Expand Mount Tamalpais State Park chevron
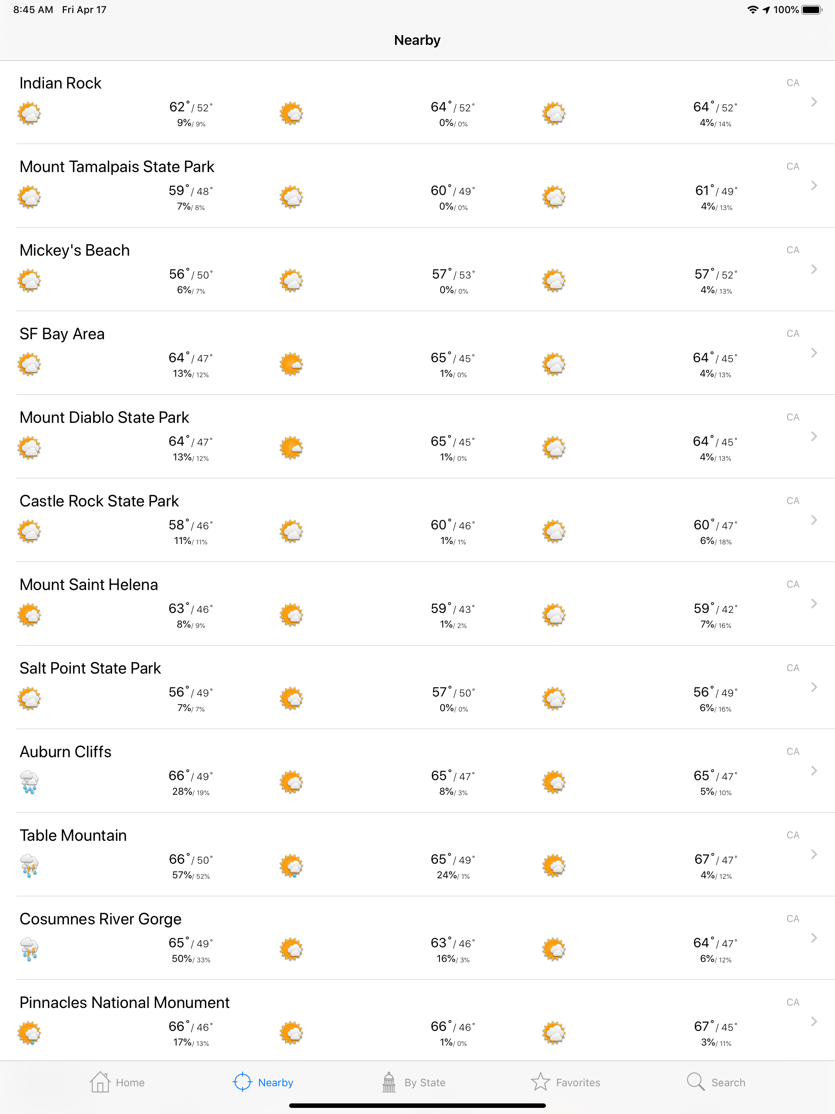The width and height of the screenshot is (835, 1114). pos(814,186)
